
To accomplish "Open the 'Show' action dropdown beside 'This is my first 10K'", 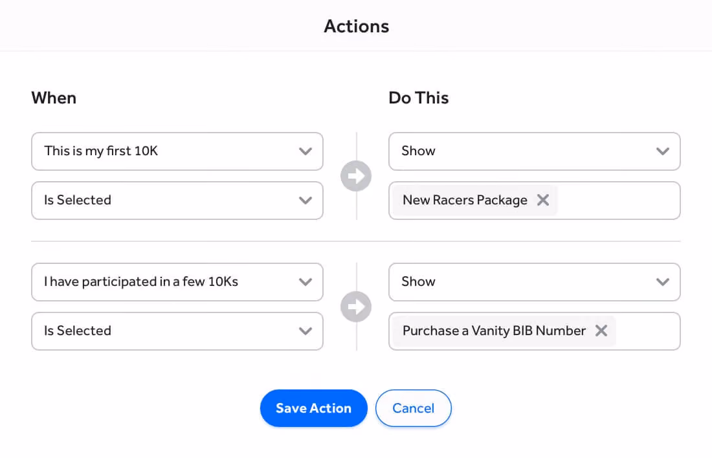I will tap(535, 151).
